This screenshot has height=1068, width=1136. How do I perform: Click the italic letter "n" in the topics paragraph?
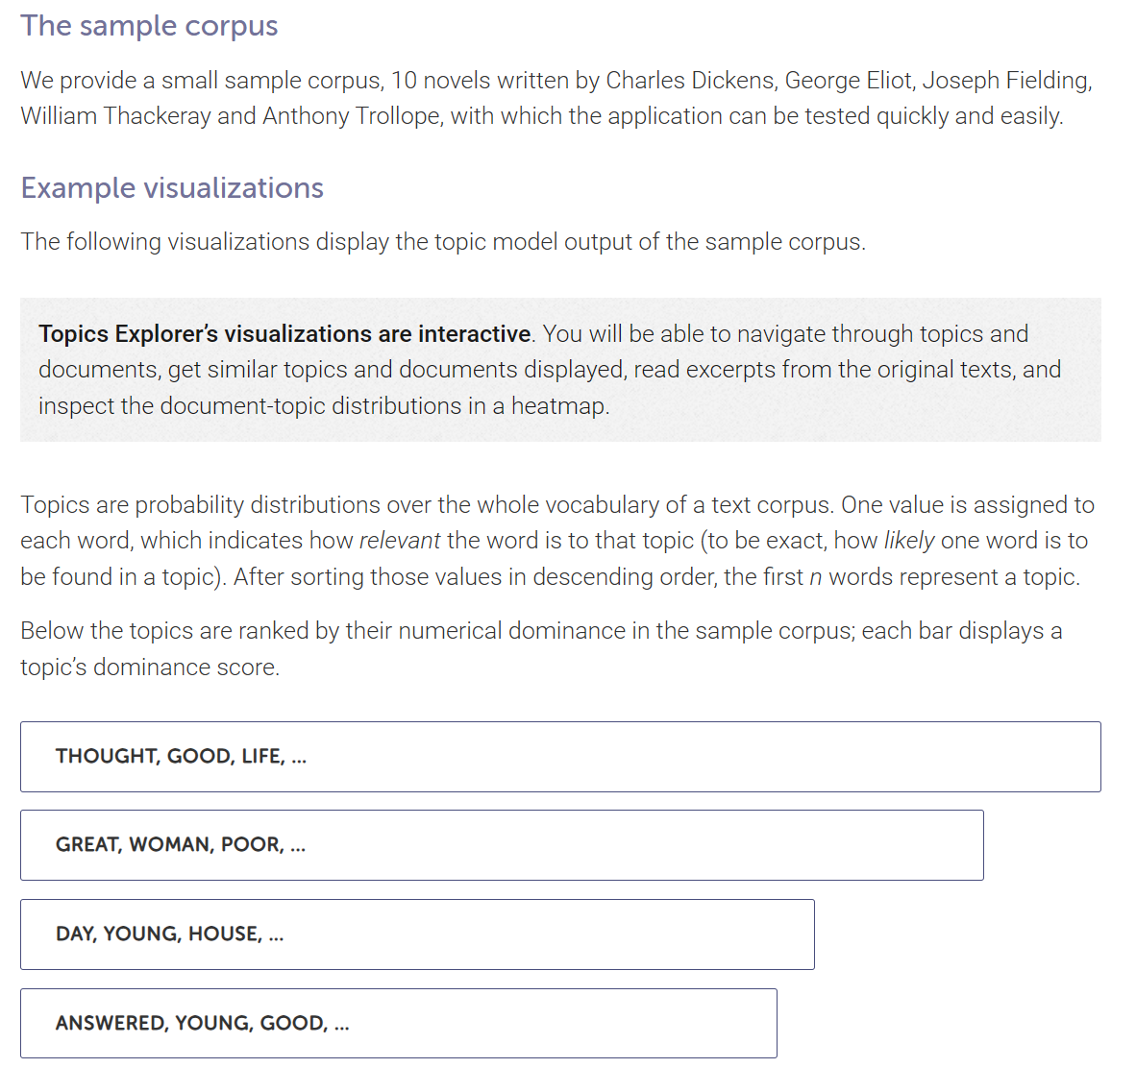(x=818, y=576)
